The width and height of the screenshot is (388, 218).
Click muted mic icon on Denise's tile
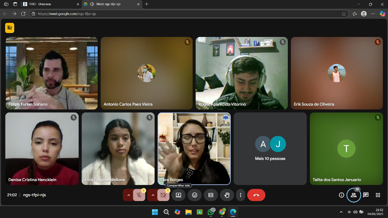click(73, 117)
